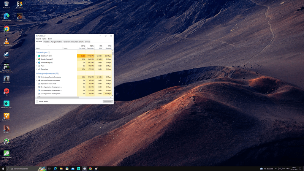Open the Opties menu in Taakbeheer
The image size is (304, 171).
click(44, 39)
